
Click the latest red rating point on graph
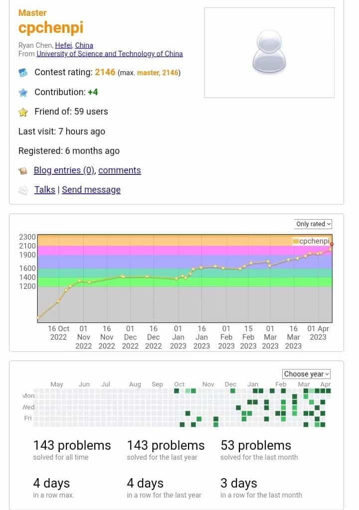[x=332, y=244]
